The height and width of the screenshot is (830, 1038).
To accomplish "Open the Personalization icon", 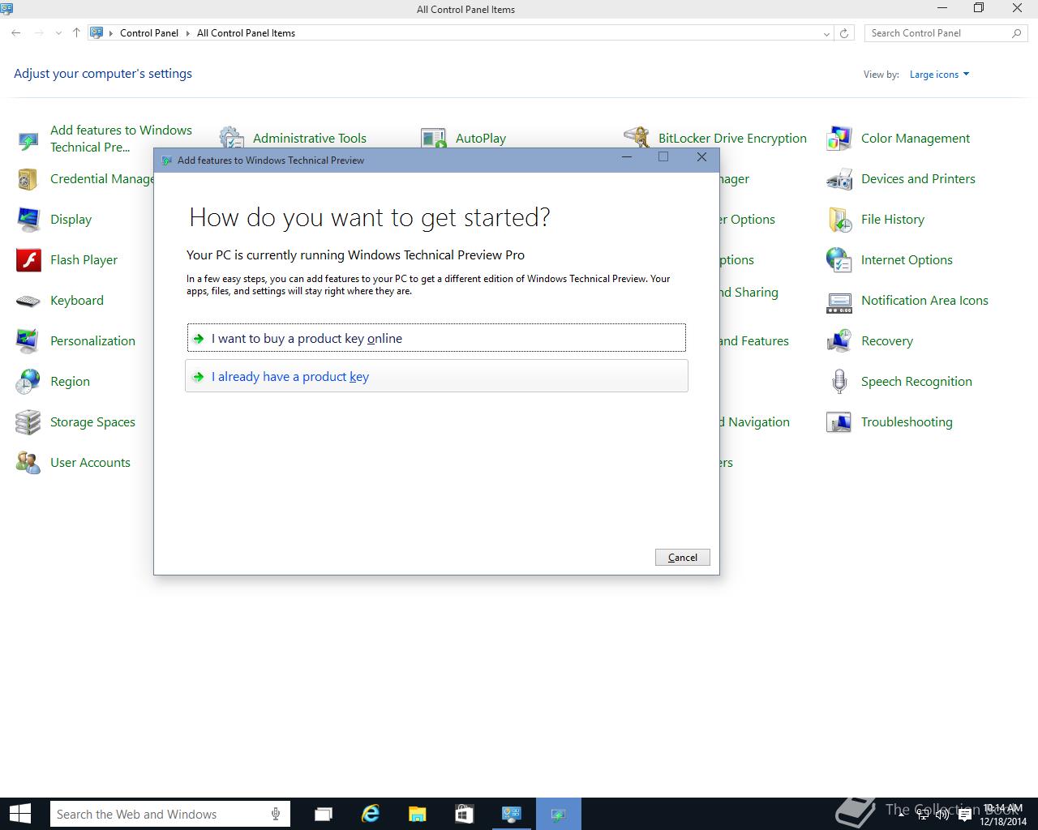I will pos(28,341).
